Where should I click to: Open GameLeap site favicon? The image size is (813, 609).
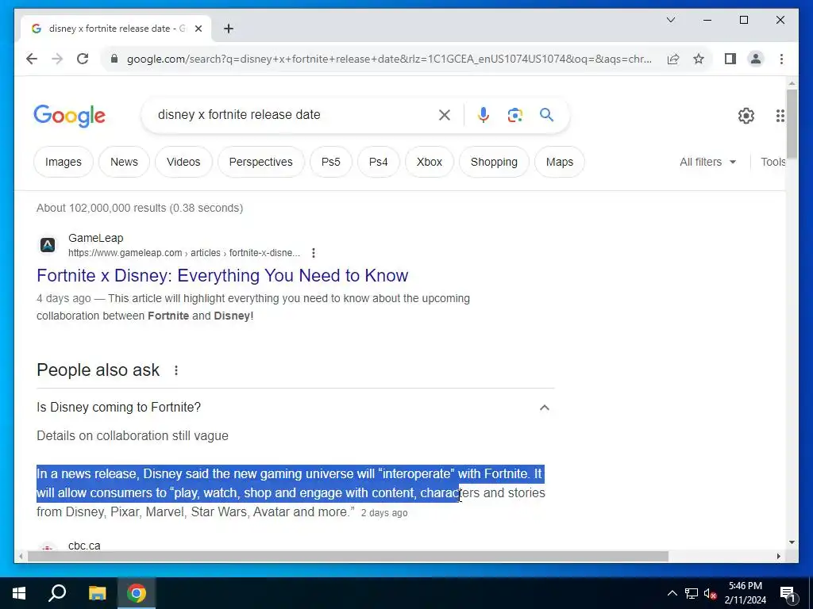pyautogui.click(x=48, y=245)
